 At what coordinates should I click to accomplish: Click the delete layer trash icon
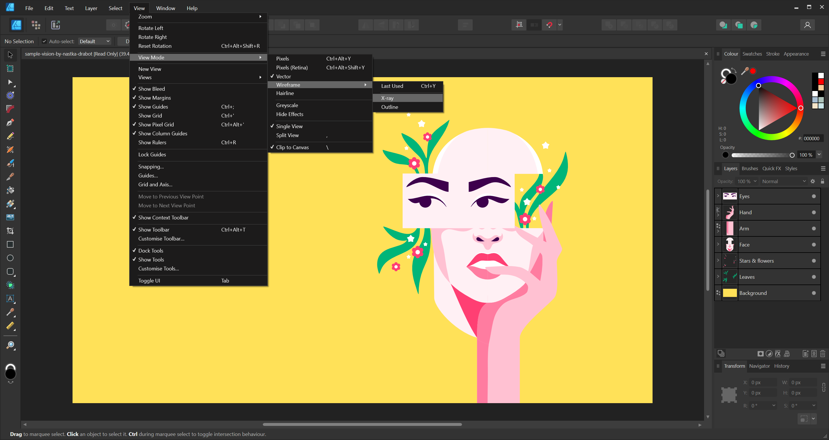823,354
